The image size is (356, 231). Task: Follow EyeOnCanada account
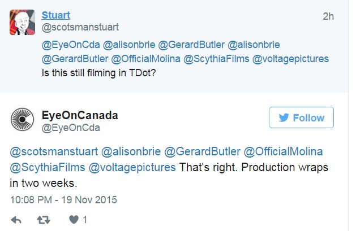(301, 117)
